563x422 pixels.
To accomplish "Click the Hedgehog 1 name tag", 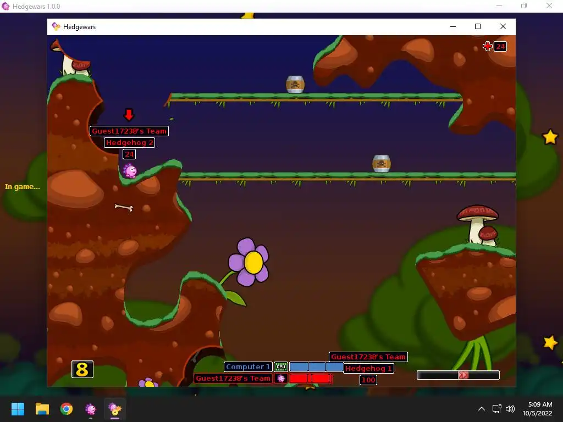I will click(x=368, y=369).
